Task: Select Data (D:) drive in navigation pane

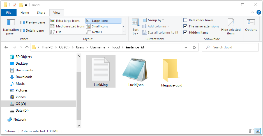Action: pos(19,111)
